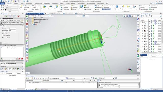
Task: Select the 'Пользователя' thread pitch radio button
Action: pyautogui.click(x=3, y=36)
